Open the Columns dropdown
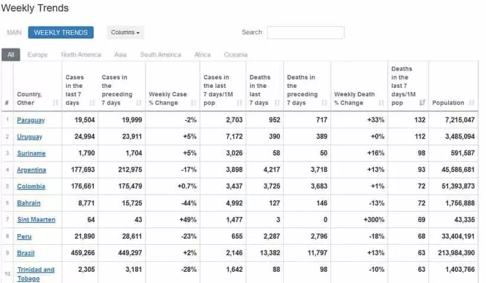Screen dimensions: 486x283 tap(125, 32)
